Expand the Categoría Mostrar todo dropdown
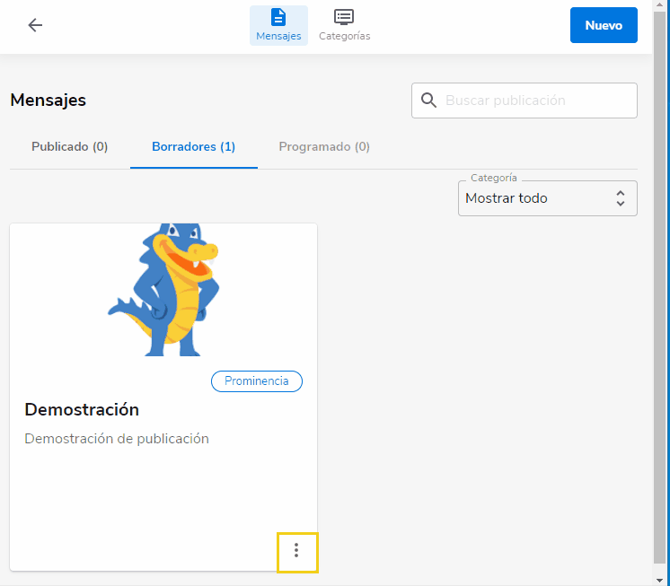This screenshot has width=670, height=586. [x=547, y=198]
